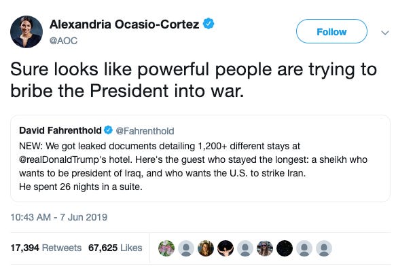396x266 pixels.
Task: Follow the @AOC account
Action: [331, 31]
